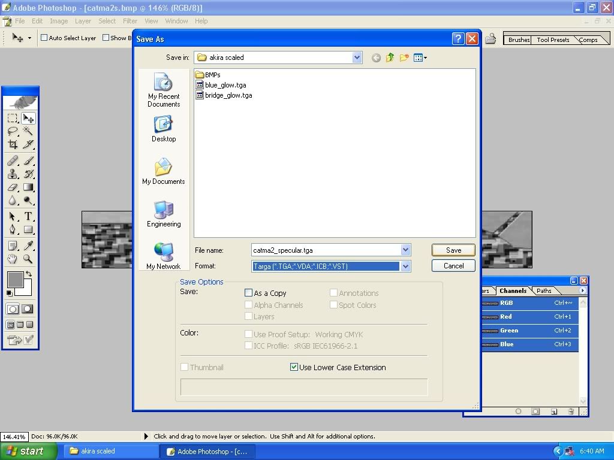Viewport: 614px width, 460px height.
Task: Open the Brushes palette well tab
Action: 519,40
